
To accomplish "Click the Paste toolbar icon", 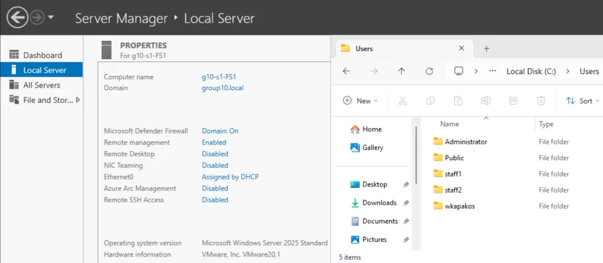I will 458,101.
